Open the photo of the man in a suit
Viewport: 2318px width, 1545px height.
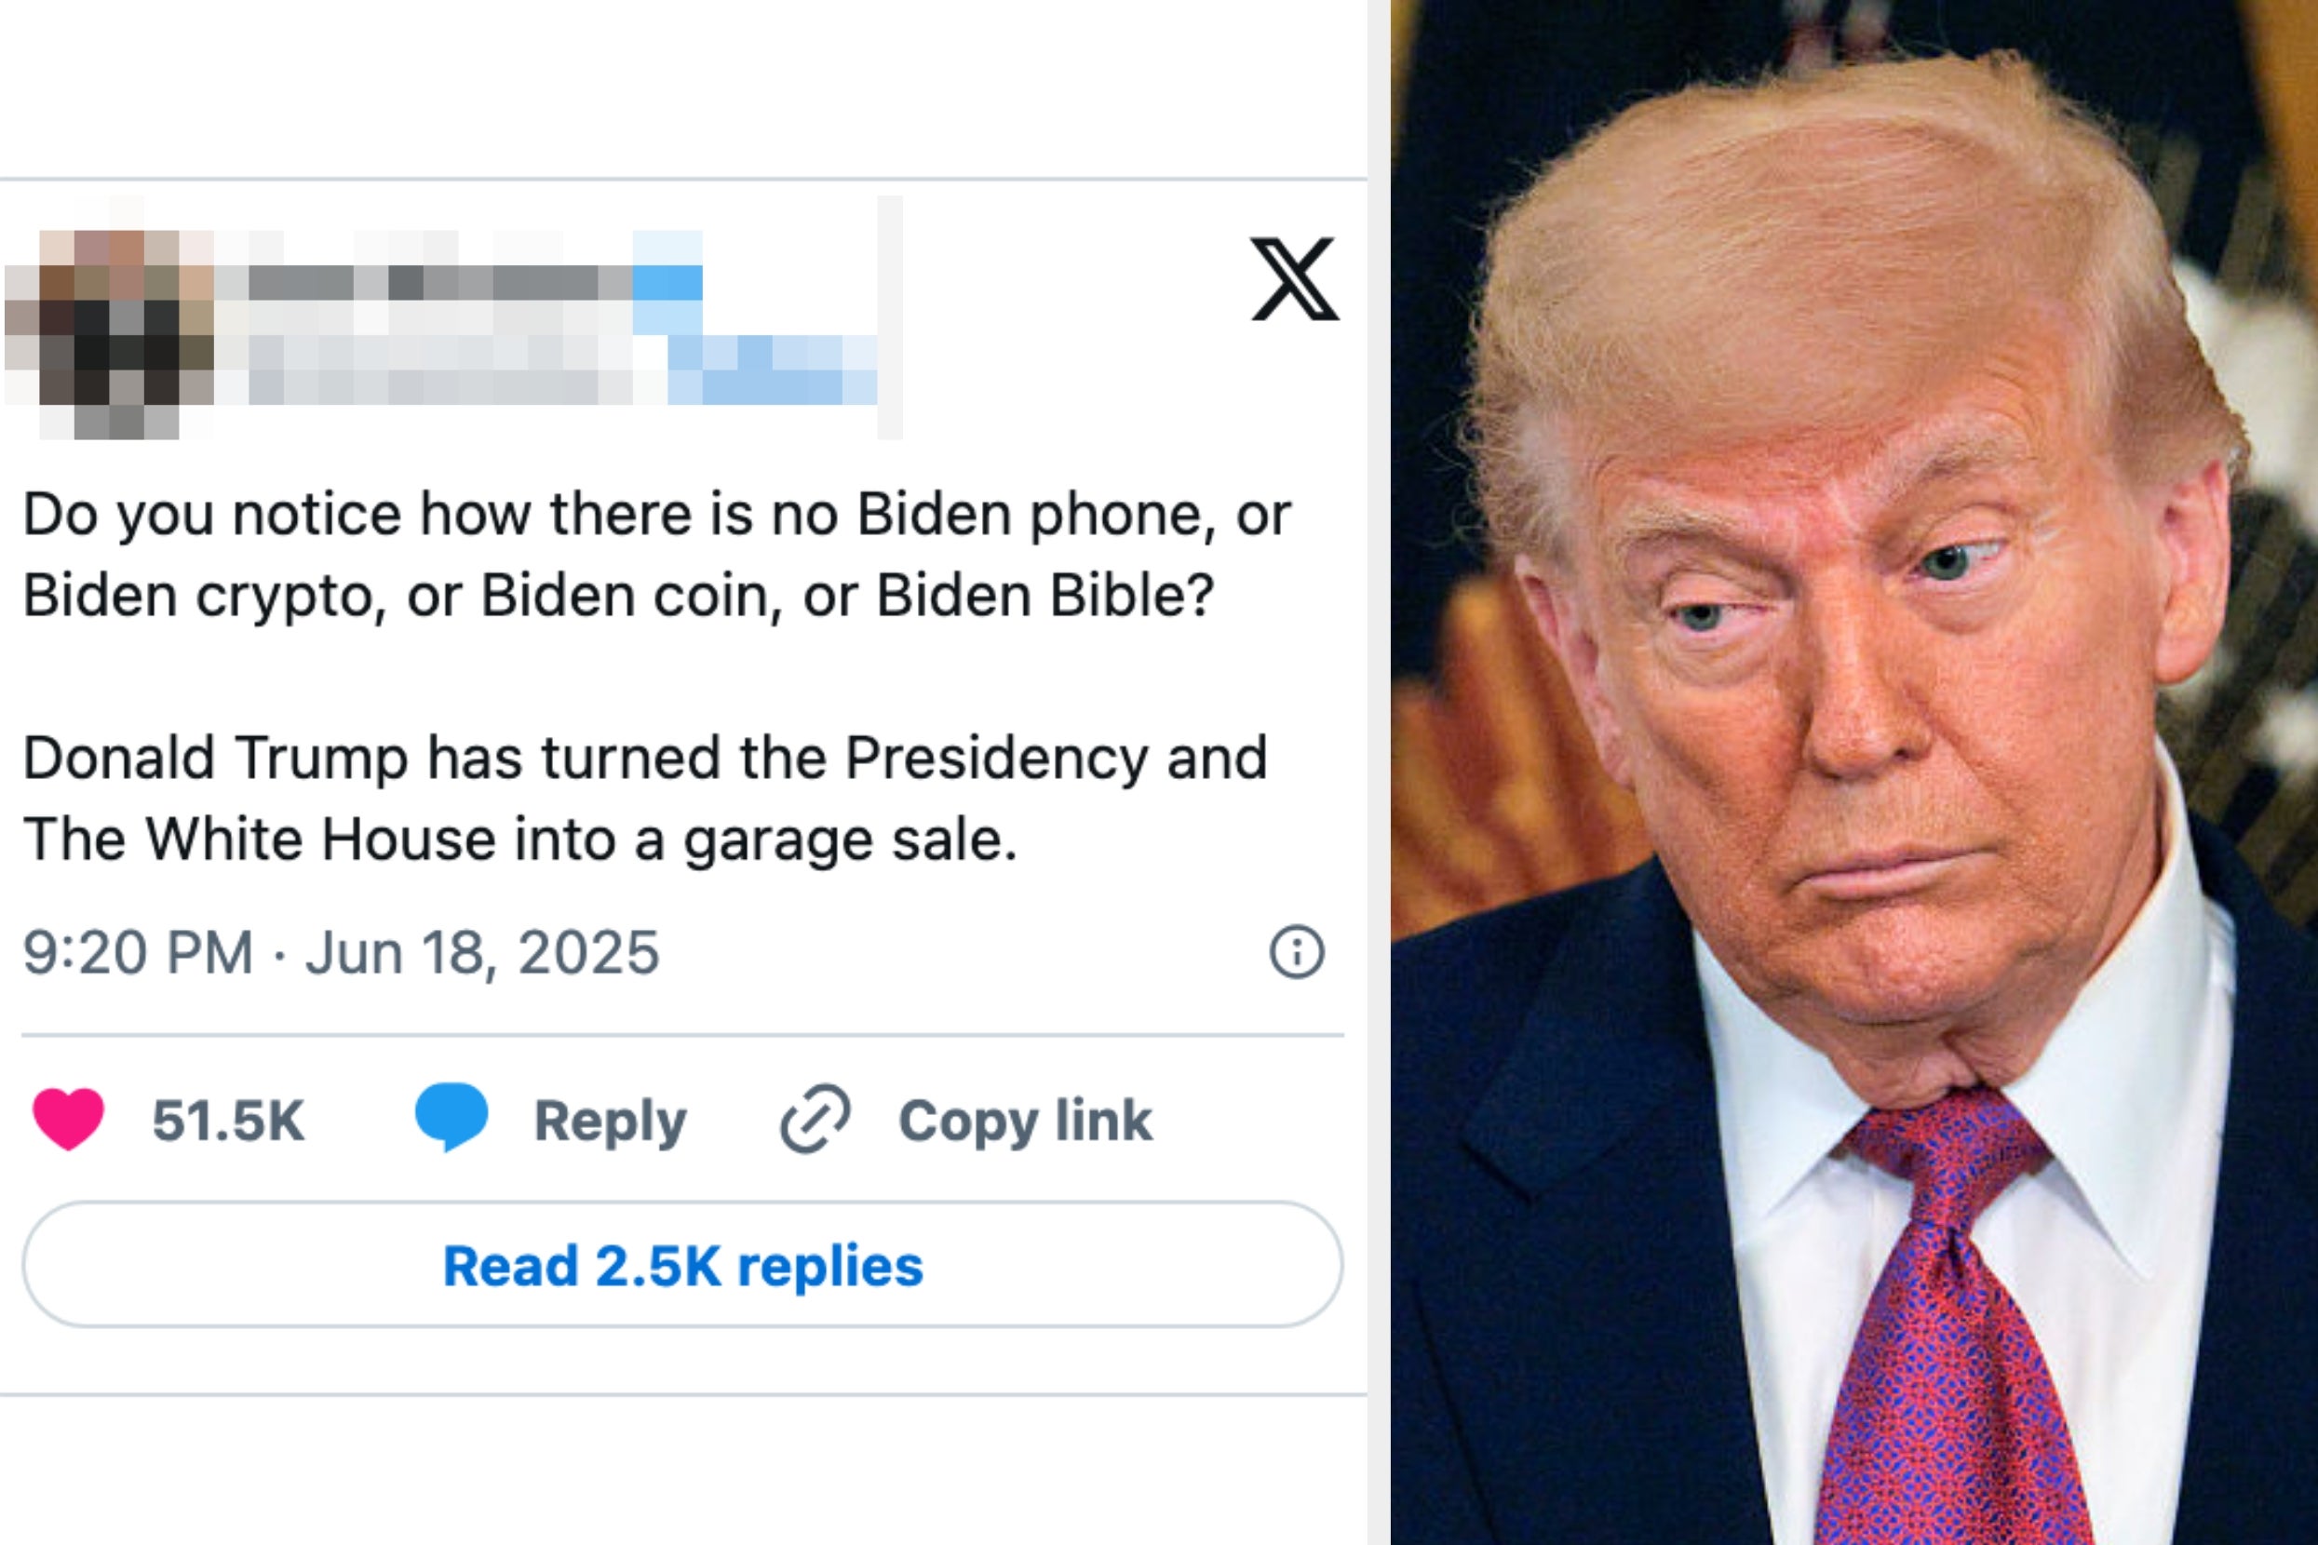click(1853, 772)
